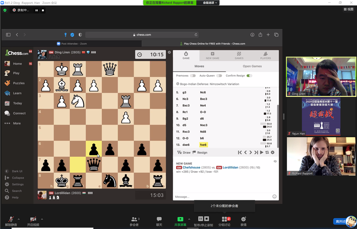This screenshot has width=357, height=229.
Task: Open the Learn section
Action: pyautogui.click(x=17, y=93)
